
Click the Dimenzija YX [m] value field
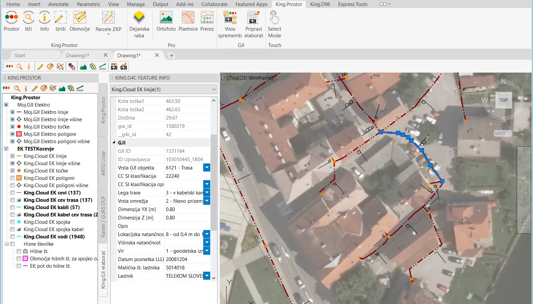click(x=187, y=209)
